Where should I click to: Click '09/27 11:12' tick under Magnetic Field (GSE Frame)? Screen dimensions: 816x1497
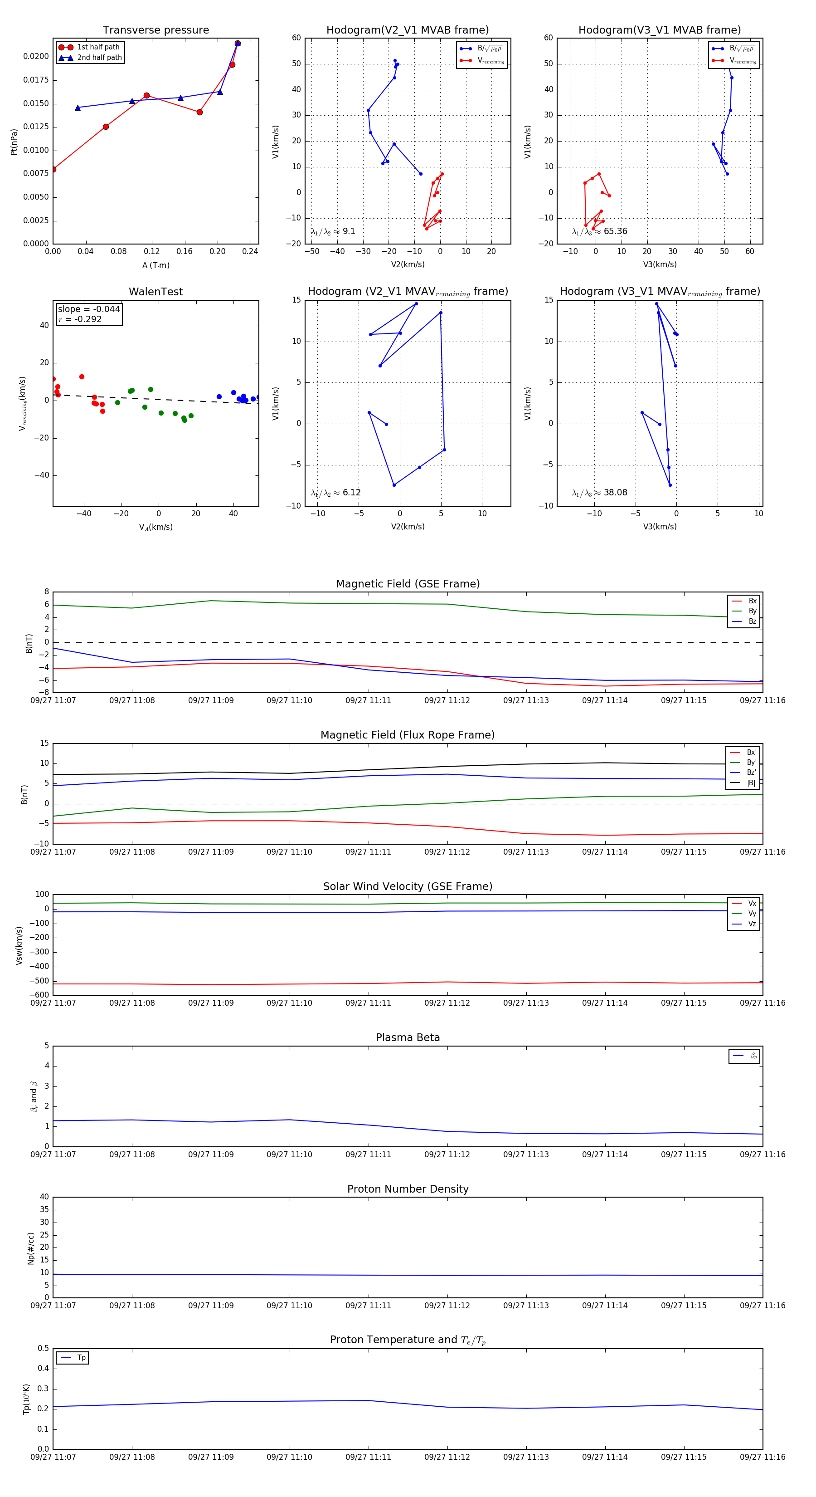447,701
